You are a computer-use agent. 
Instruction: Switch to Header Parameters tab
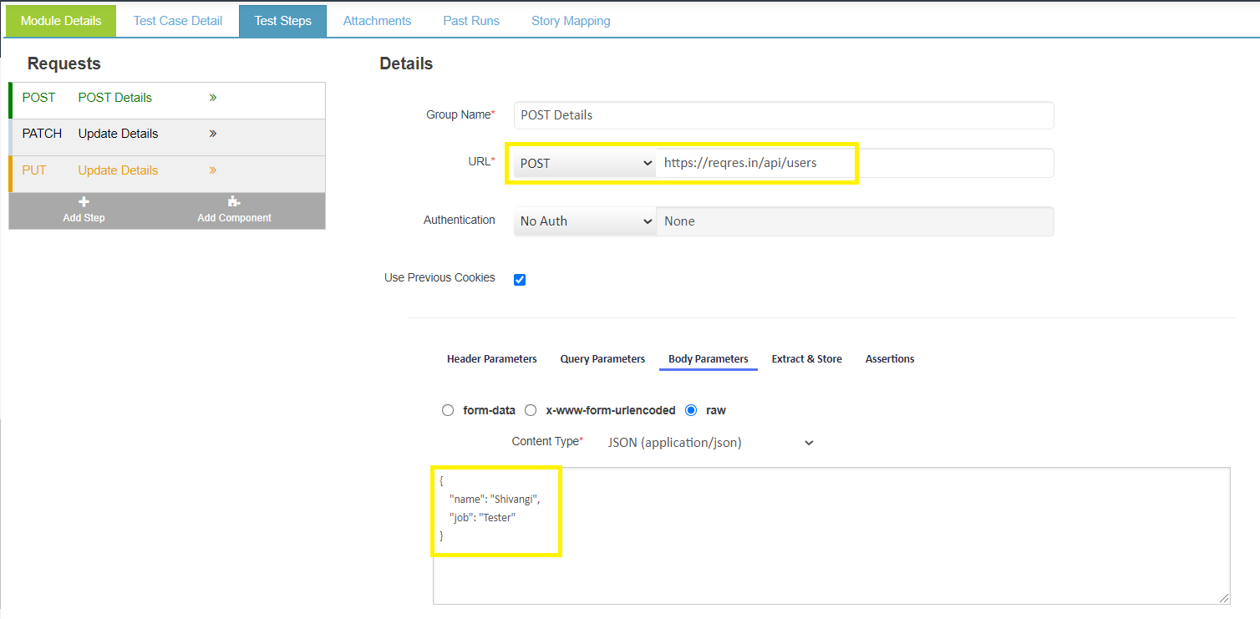pos(492,359)
